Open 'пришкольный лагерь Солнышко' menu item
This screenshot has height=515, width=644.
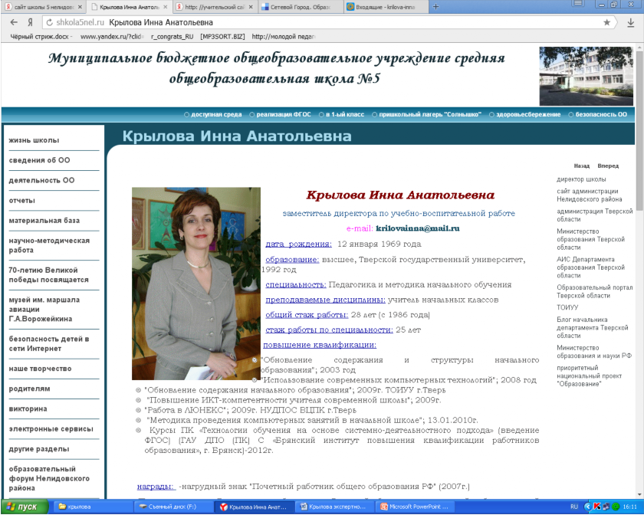(x=429, y=114)
